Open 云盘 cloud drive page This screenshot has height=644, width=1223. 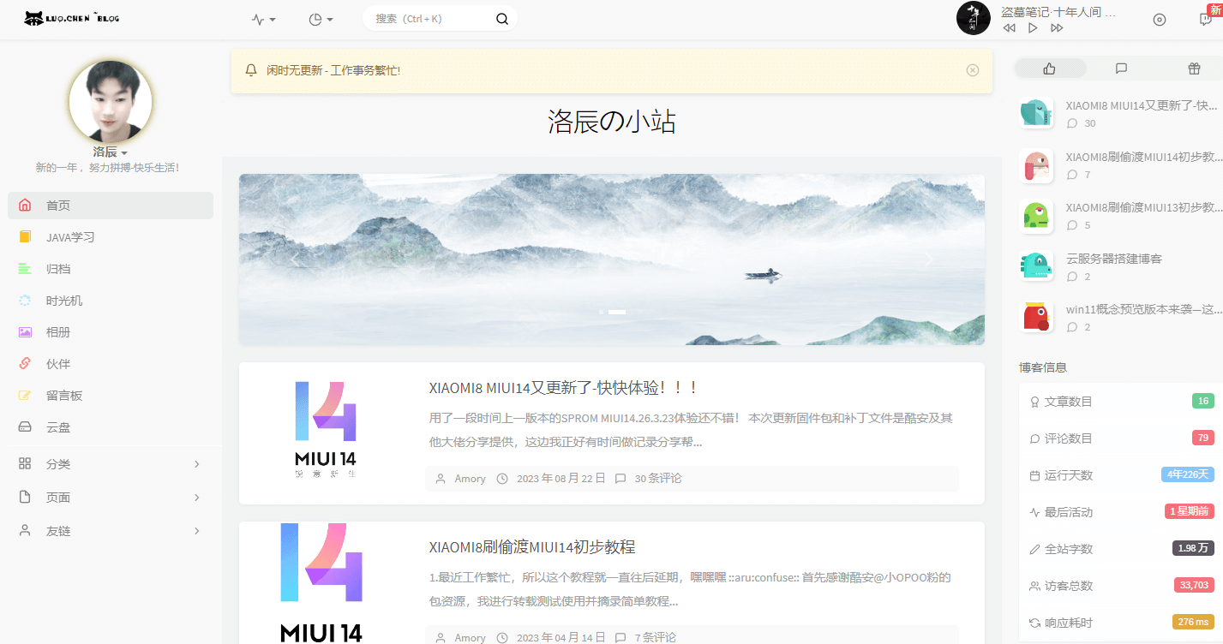pos(111,427)
